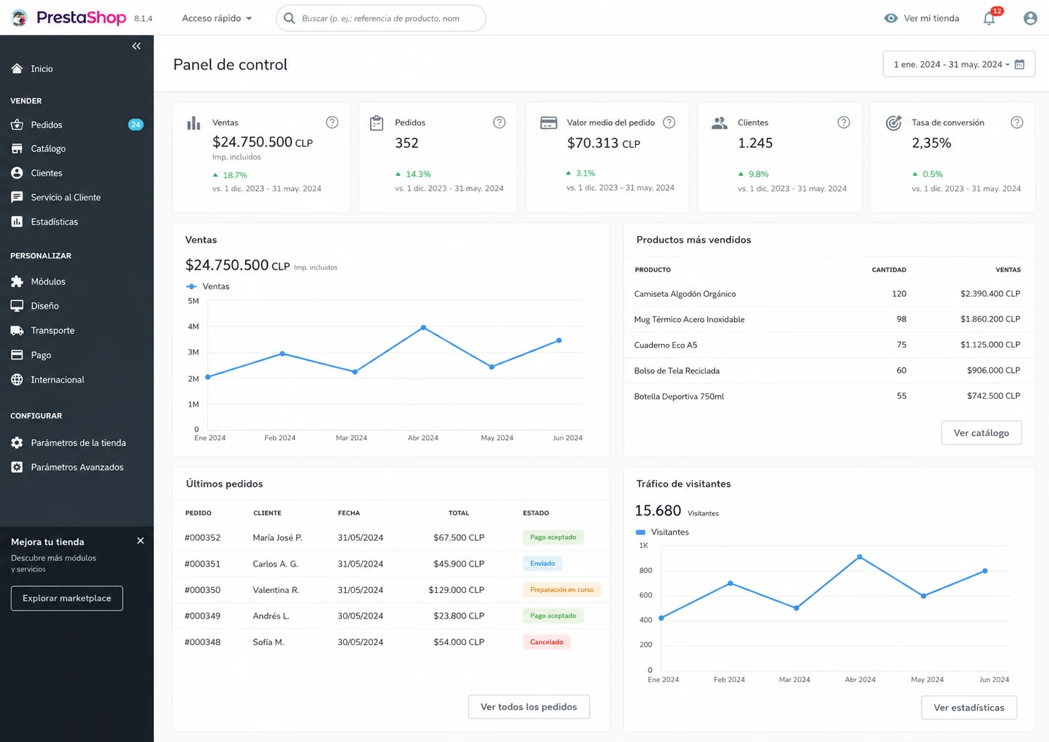1049x742 pixels.
Task: Click the Transporte truck icon
Action: tap(17, 331)
